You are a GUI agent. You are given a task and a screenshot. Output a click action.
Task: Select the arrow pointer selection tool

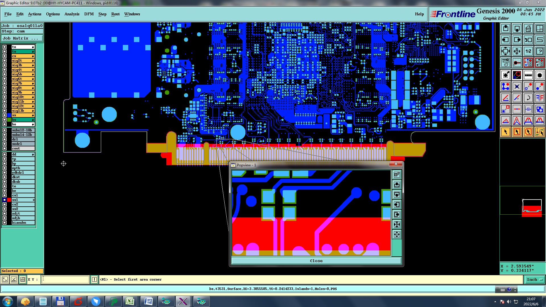click(x=506, y=132)
